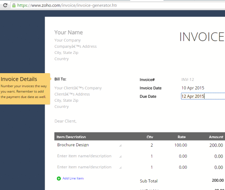Edit the Client's Address field
Viewport: 225px width, 190px height.
click(x=72, y=94)
